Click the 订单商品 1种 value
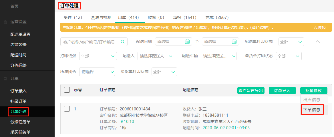This screenshot has height=137, width=334. point(123,128)
